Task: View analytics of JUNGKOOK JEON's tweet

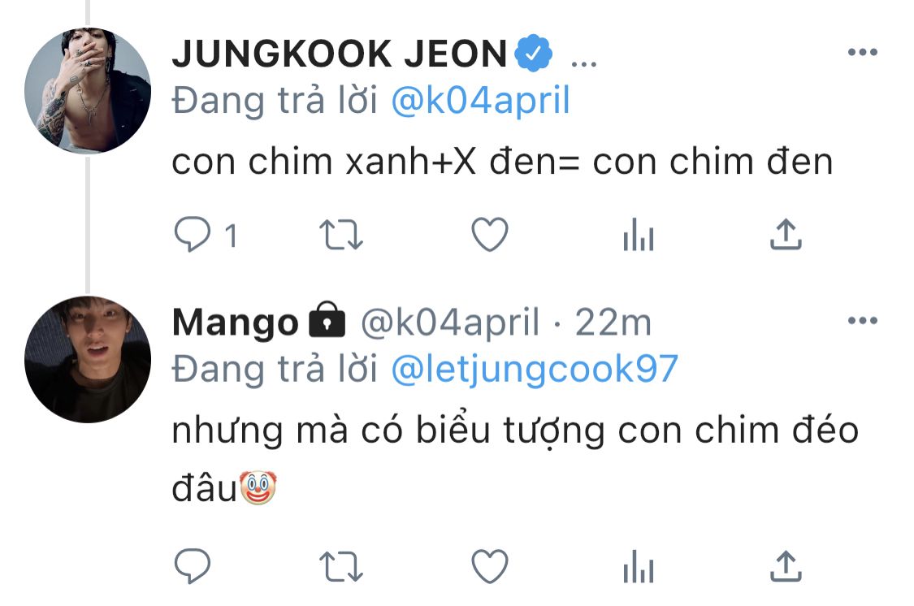Action: click(x=639, y=234)
